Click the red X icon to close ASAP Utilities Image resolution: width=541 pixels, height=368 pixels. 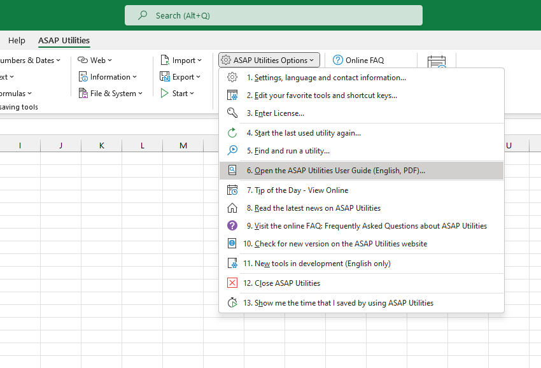click(232, 283)
